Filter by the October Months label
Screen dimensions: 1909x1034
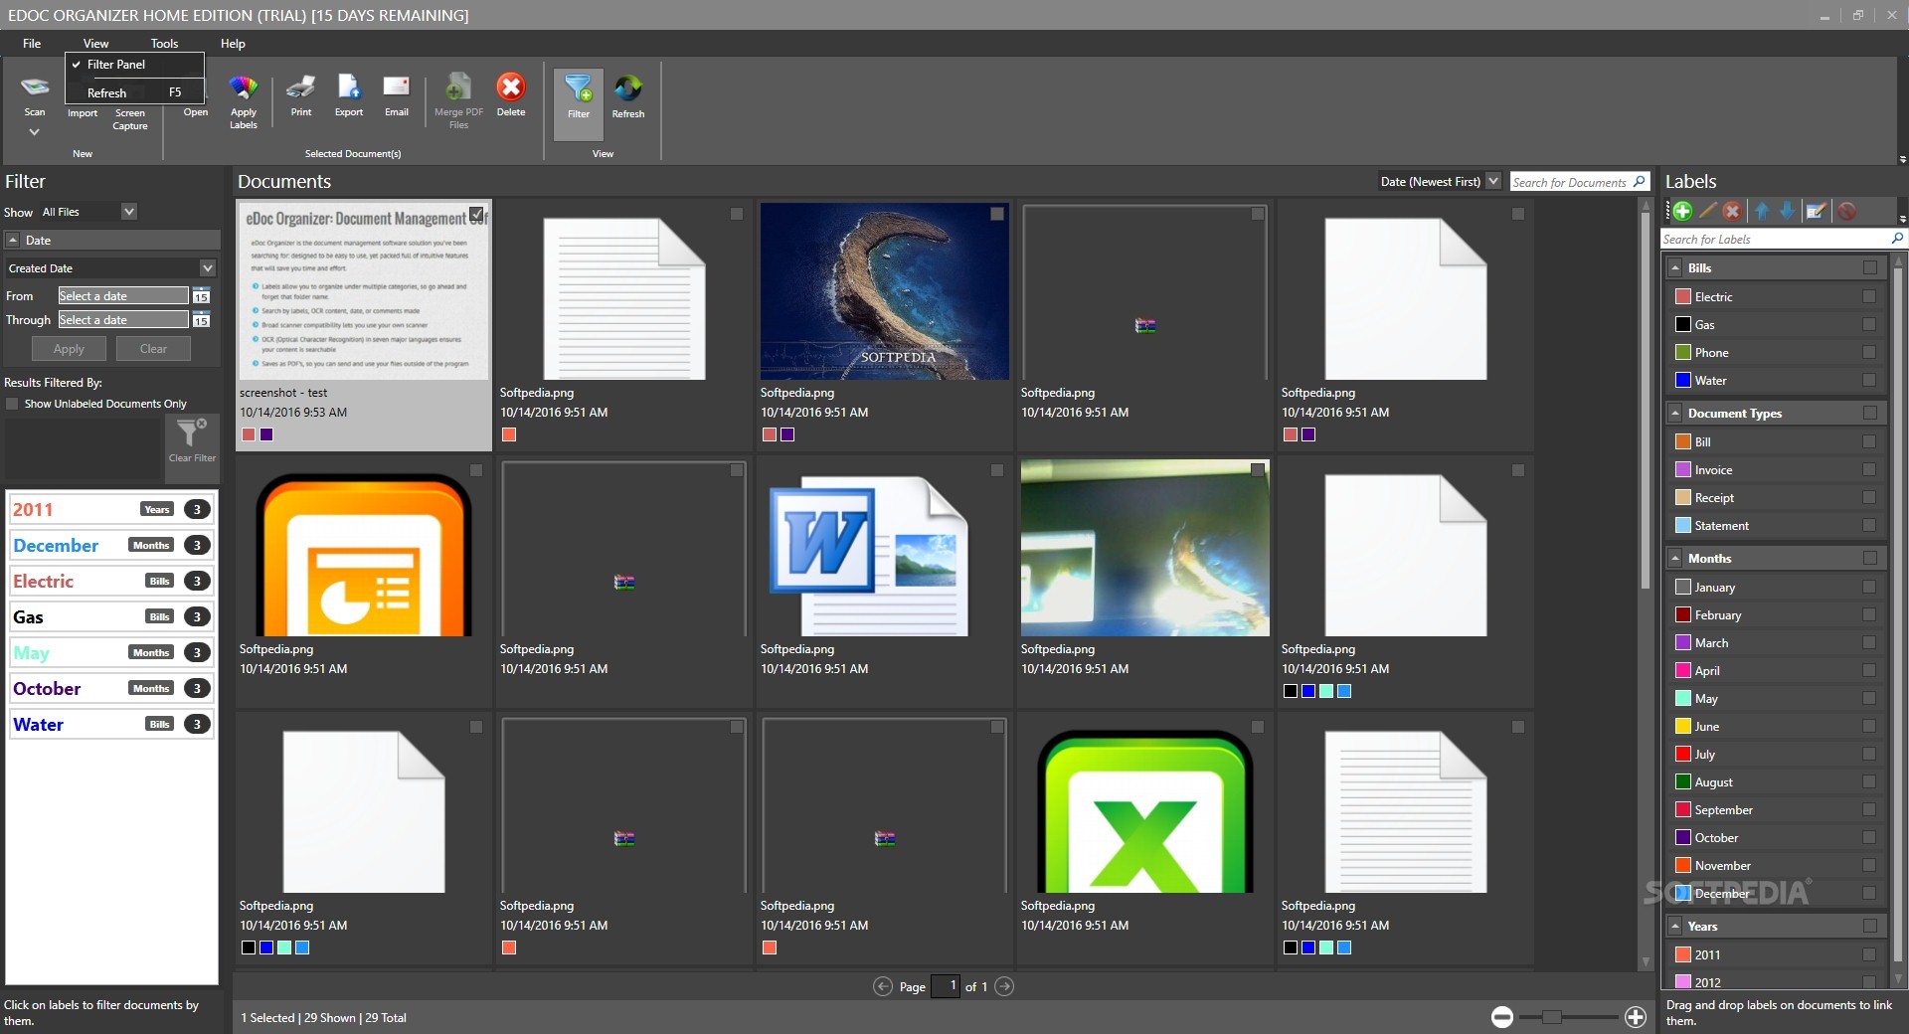point(111,688)
